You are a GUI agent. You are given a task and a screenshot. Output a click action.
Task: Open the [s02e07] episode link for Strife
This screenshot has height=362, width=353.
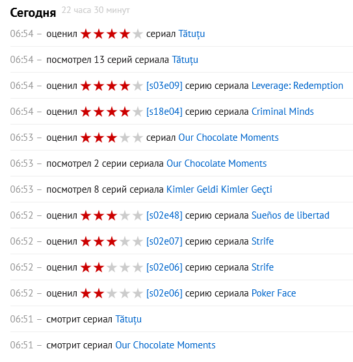click(x=164, y=241)
